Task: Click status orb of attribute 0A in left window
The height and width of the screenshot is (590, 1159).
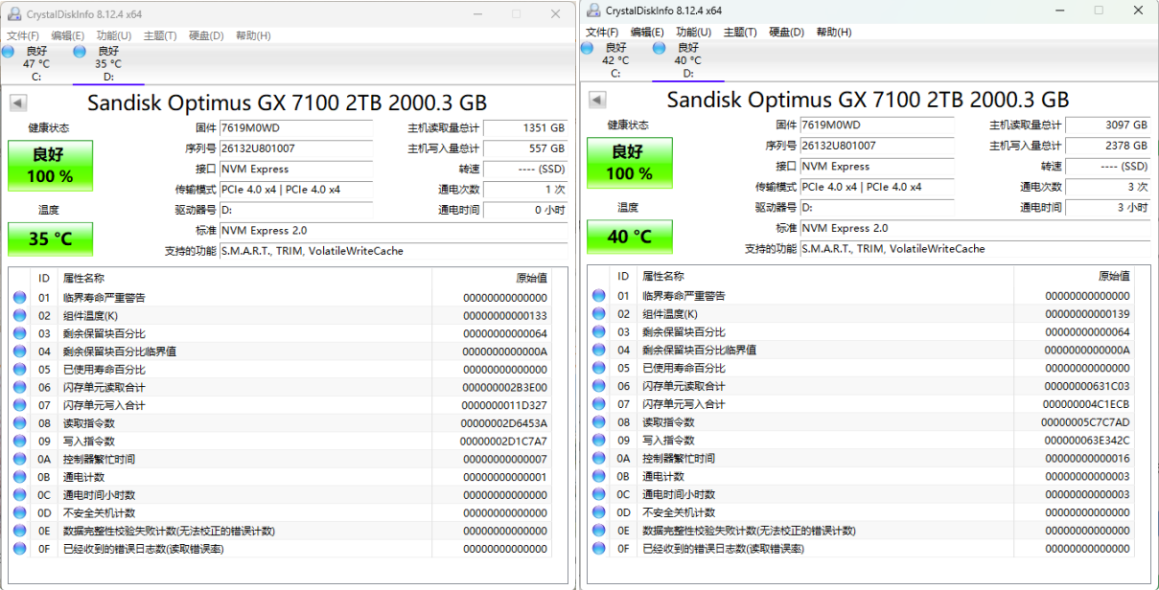Action: coord(20,459)
